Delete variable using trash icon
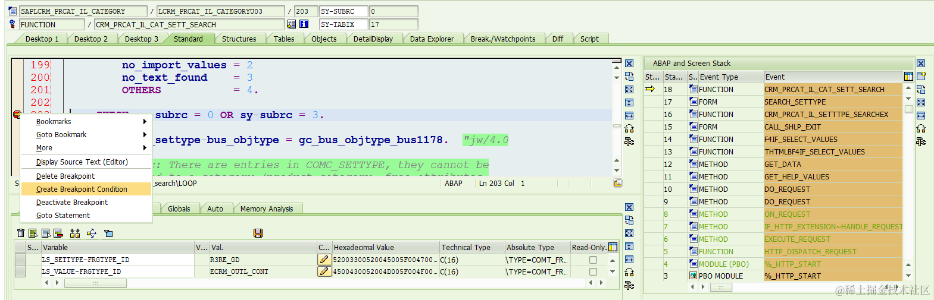Image resolution: width=934 pixels, height=300 pixels. [21, 233]
